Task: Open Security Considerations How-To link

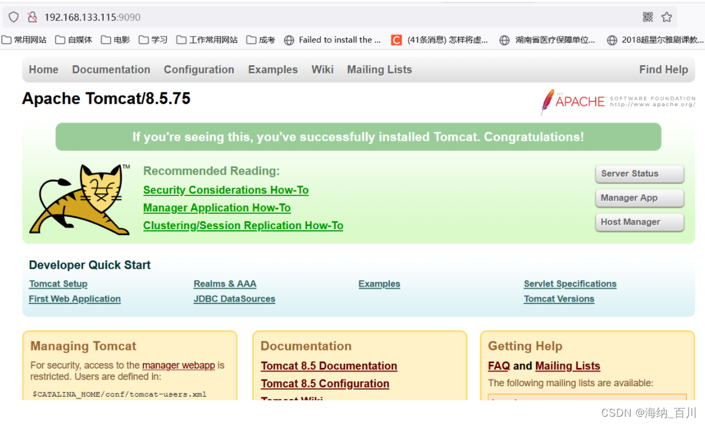Action: coord(226,190)
